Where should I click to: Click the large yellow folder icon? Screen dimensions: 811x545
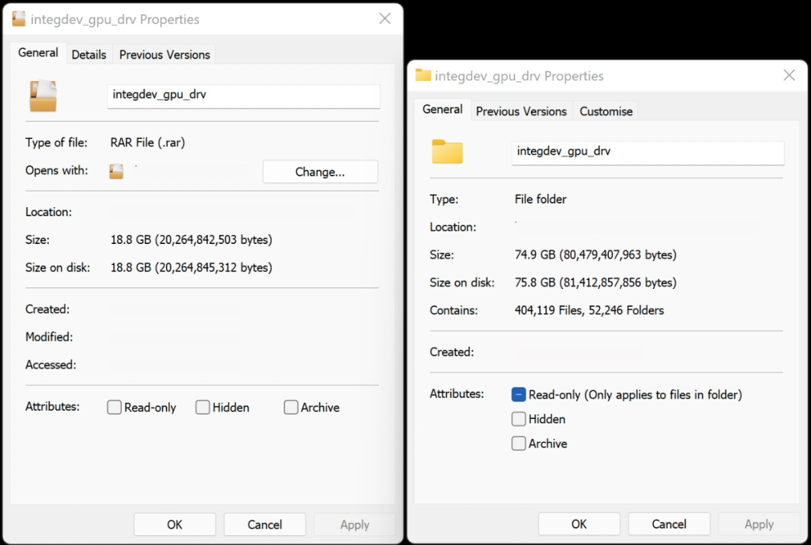pos(448,152)
